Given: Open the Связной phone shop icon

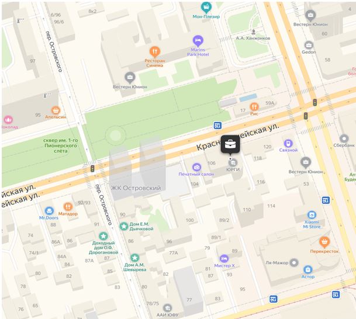Looking at the screenshot, I should point(288,143).
